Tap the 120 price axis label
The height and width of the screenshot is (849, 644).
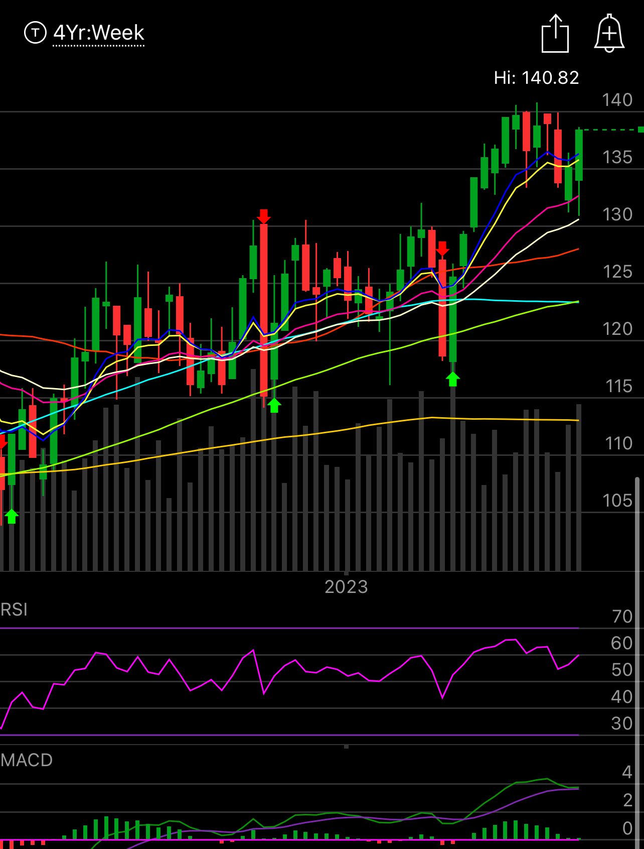[x=617, y=329]
